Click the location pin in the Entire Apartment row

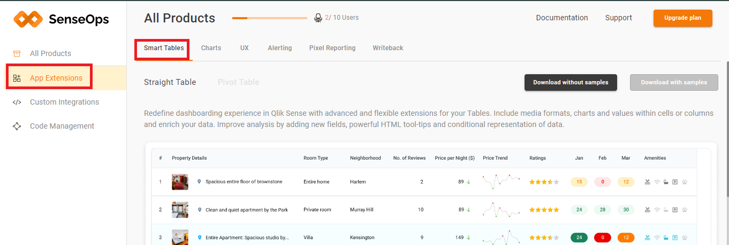click(199, 238)
